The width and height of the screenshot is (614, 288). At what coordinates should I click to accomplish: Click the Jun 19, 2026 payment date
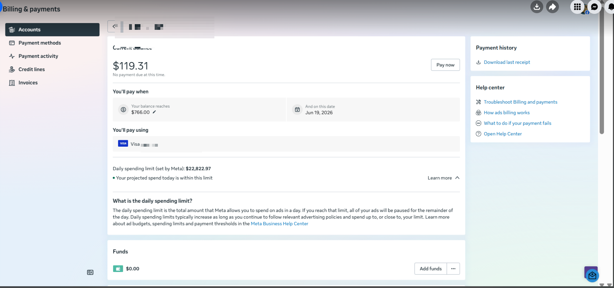(319, 113)
